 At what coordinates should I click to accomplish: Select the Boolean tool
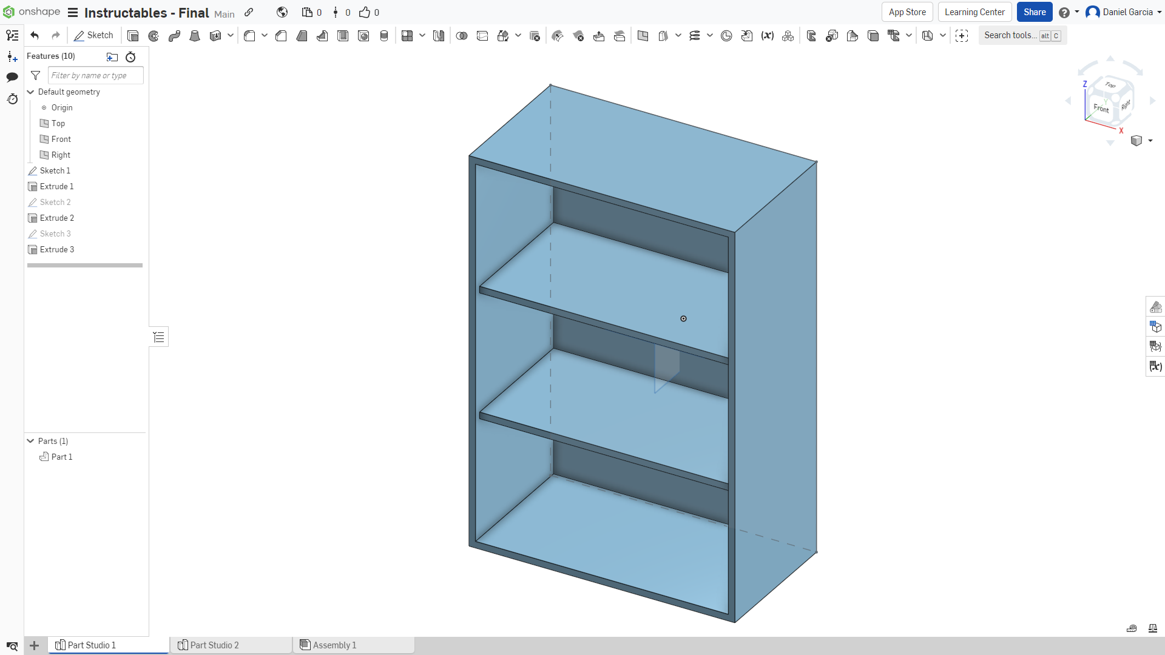462,35
